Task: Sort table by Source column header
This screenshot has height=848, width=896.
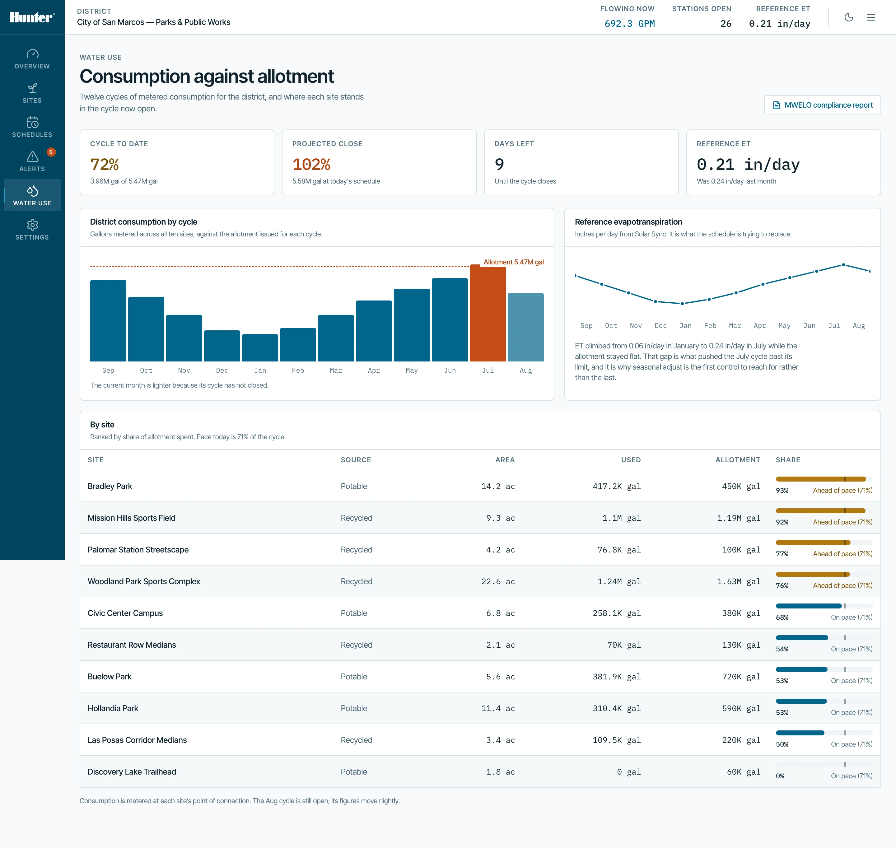Action: (356, 460)
